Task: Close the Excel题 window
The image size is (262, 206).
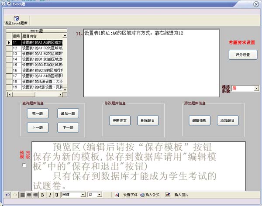Action: coord(256,4)
